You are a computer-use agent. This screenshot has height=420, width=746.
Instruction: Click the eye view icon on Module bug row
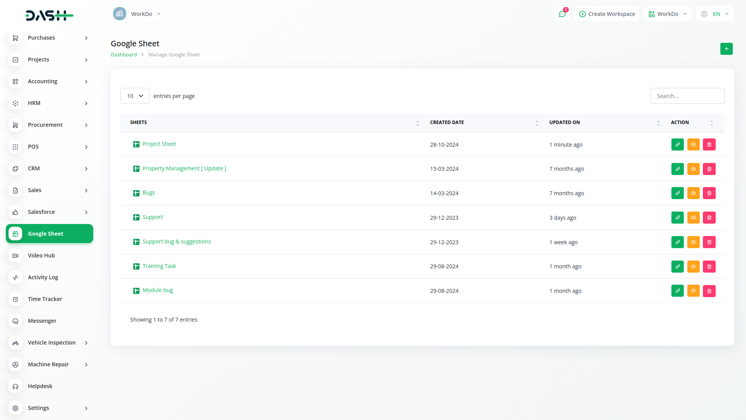coord(693,291)
